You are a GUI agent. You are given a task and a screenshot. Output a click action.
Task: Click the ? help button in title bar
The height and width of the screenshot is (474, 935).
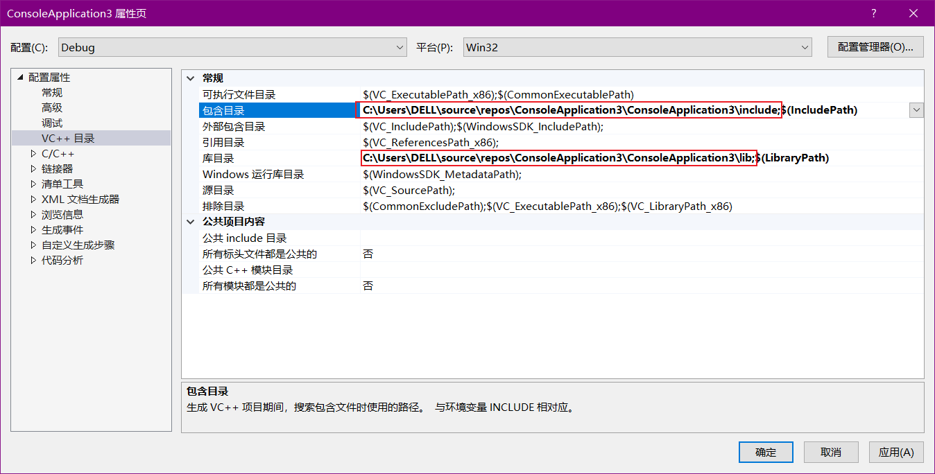tap(874, 13)
